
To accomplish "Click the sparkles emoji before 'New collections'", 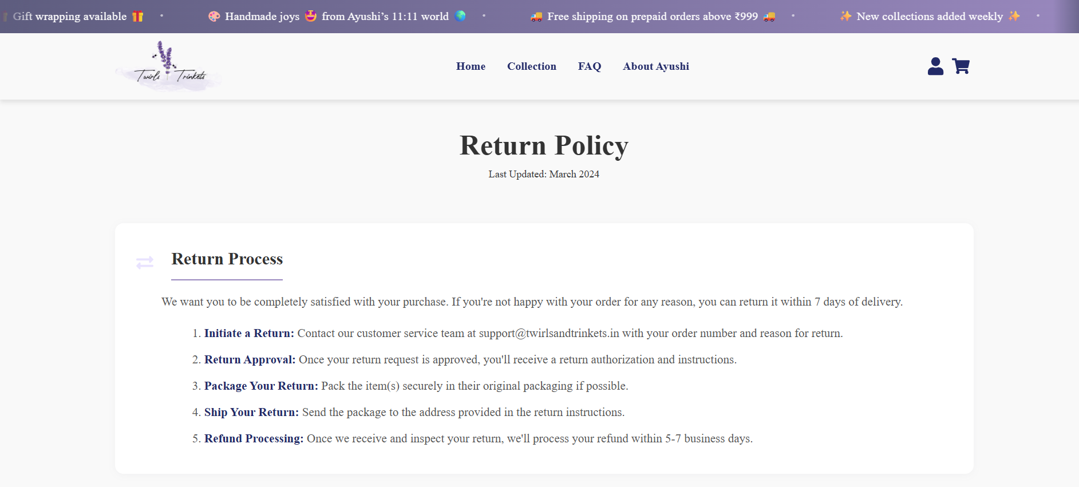I will point(845,16).
